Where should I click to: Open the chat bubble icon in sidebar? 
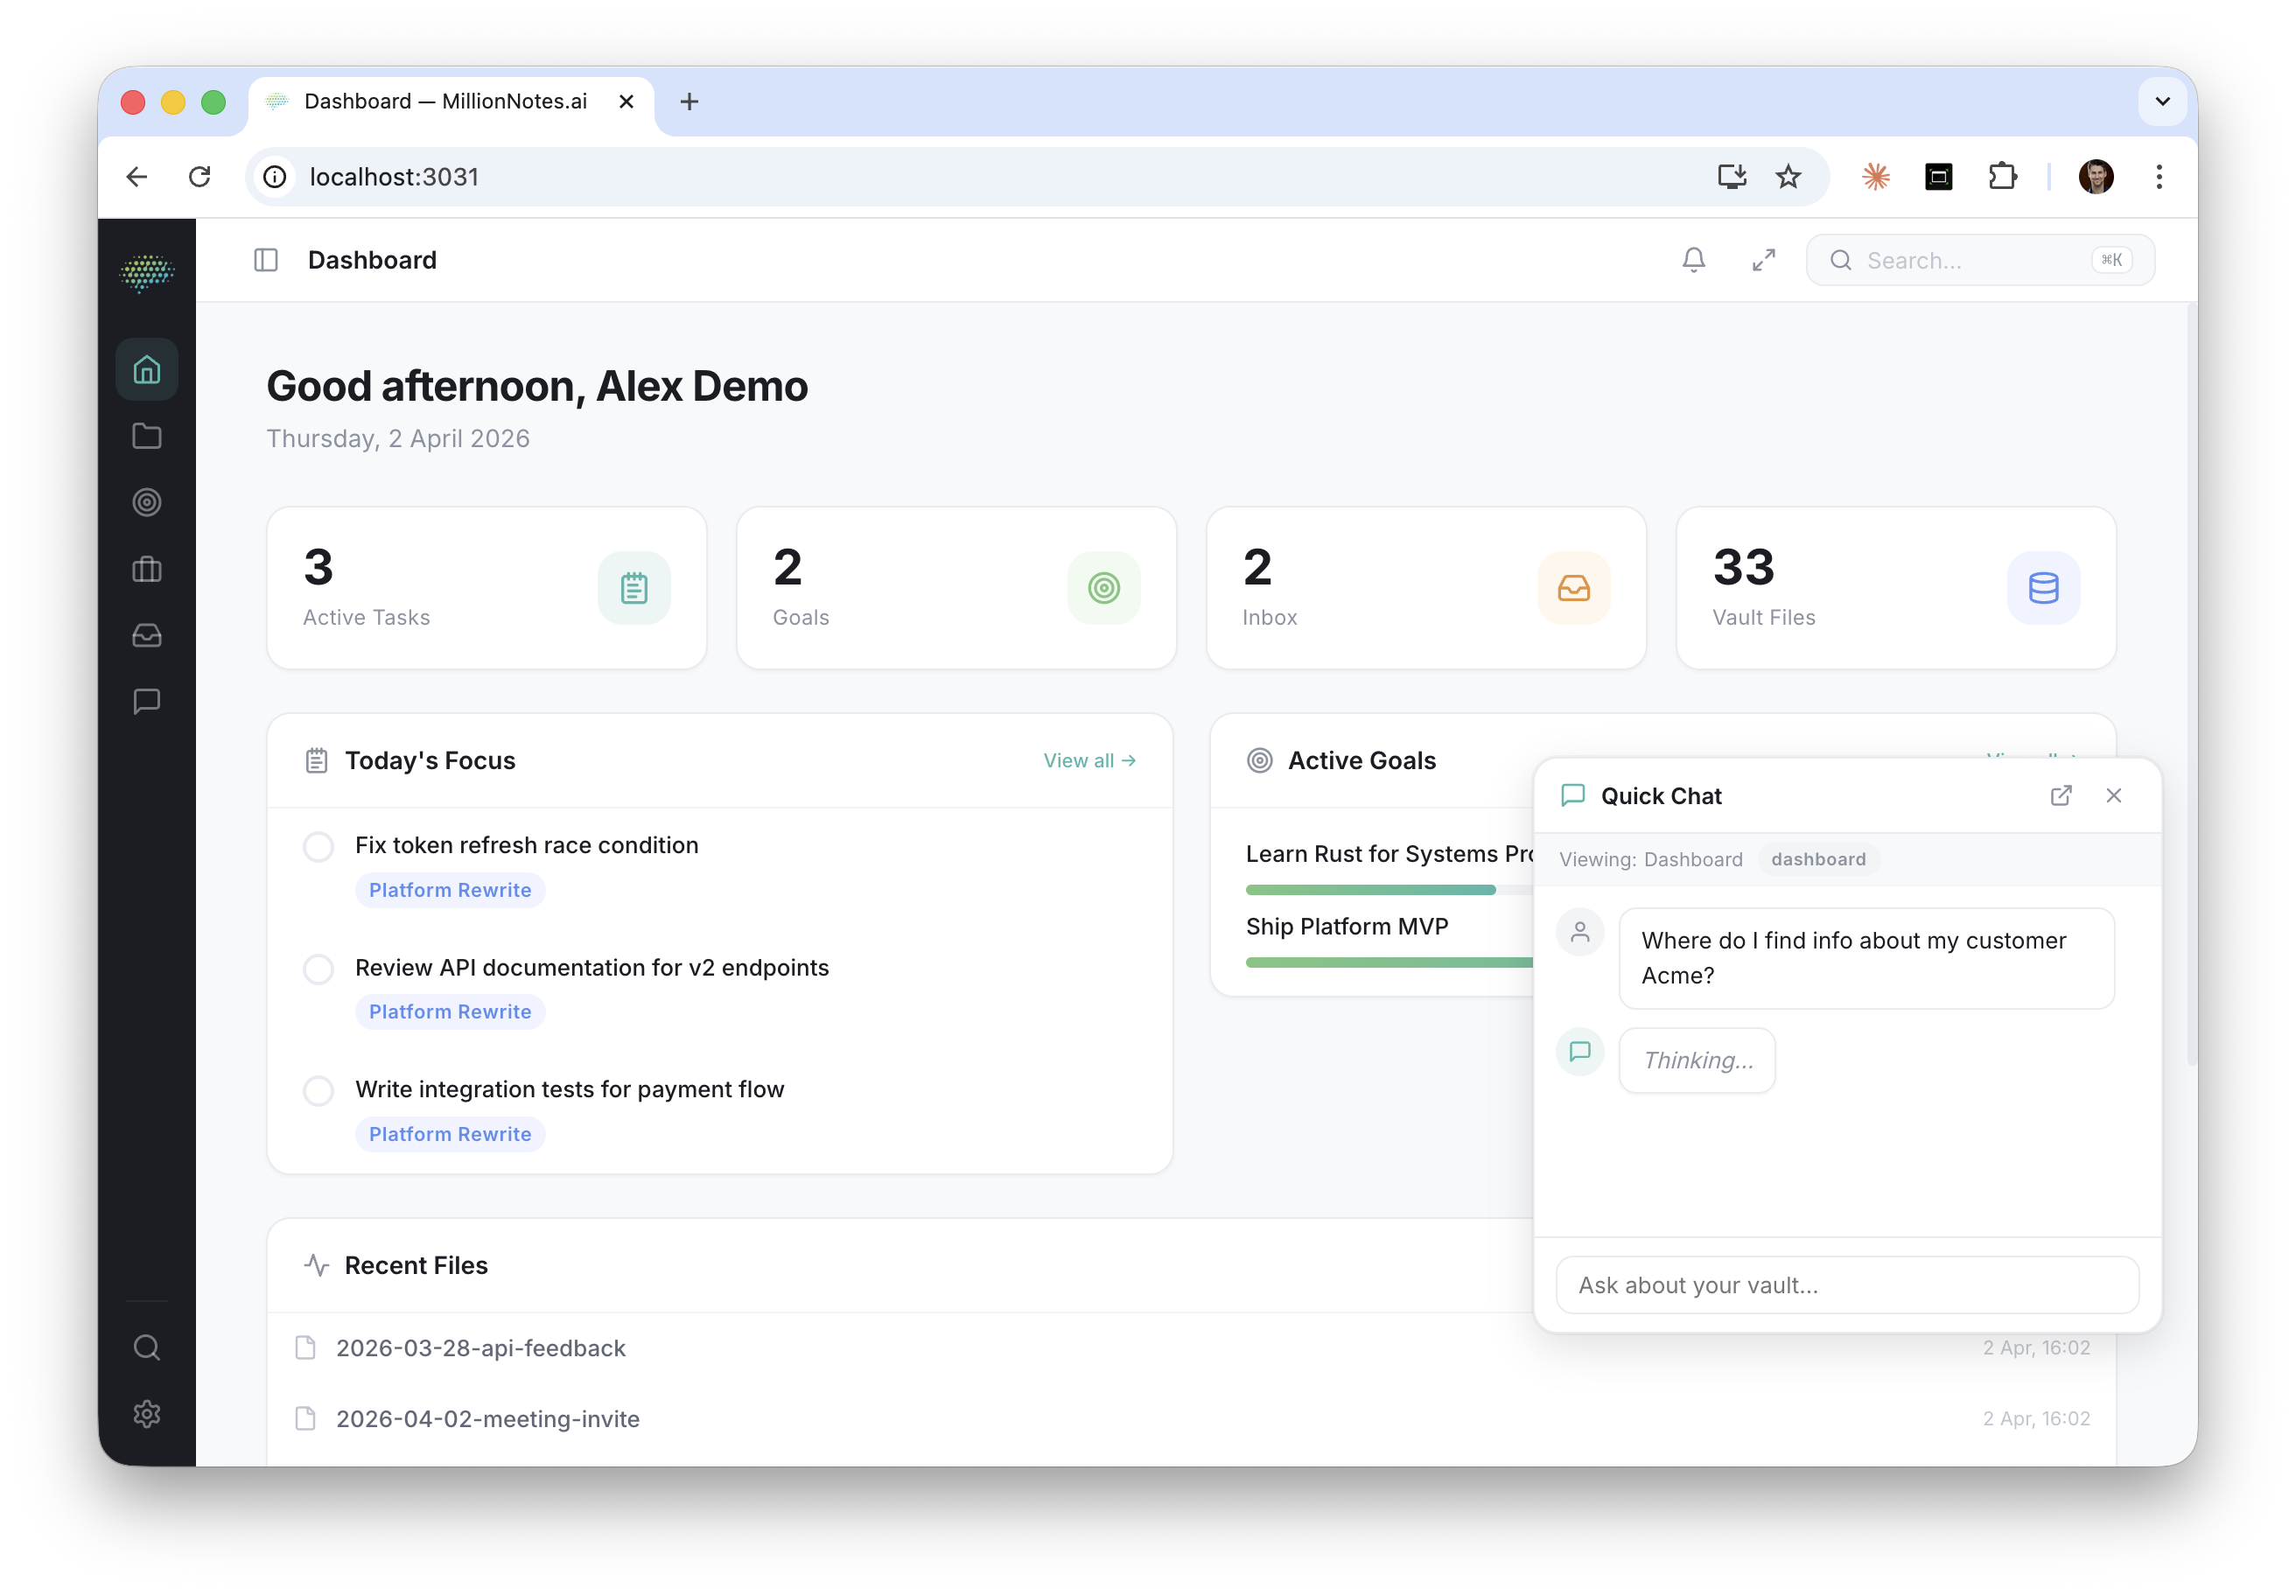pos(147,701)
